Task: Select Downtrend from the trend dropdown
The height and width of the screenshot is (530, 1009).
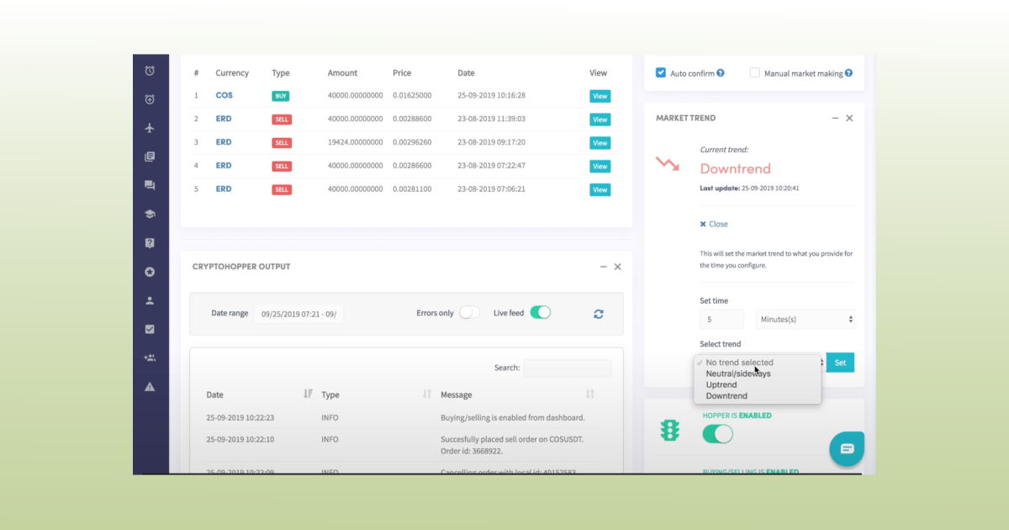Action: coord(726,395)
